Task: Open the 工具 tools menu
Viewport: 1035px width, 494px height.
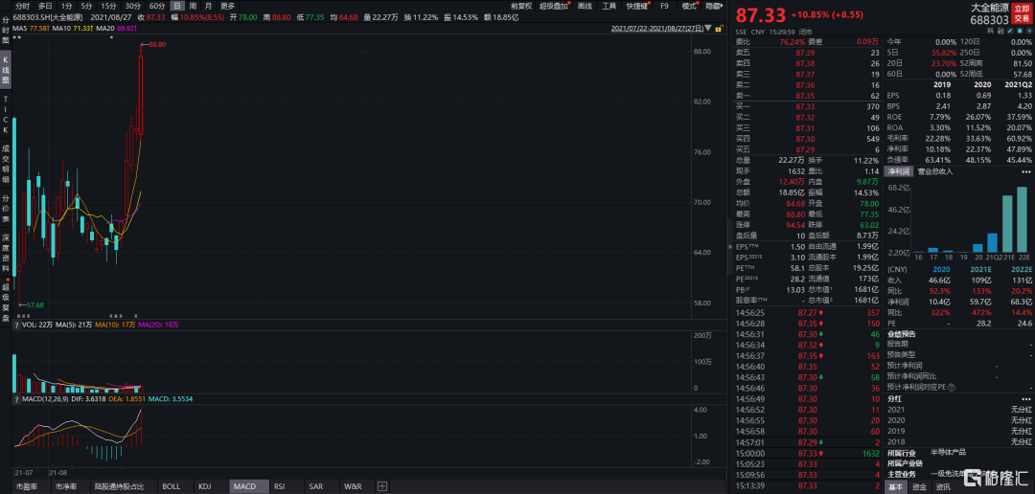Action: click(x=609, y=6)
